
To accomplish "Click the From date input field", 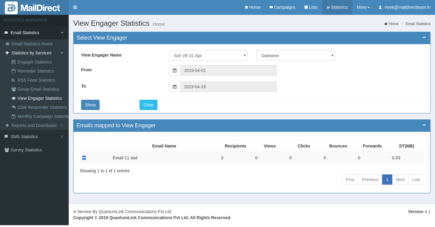I will click(228, 70).
